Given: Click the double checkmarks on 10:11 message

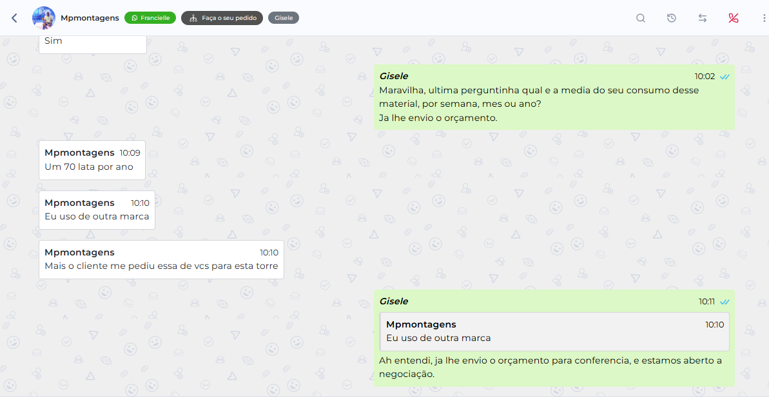Looking at the screenshot, I should click(725, 302).
